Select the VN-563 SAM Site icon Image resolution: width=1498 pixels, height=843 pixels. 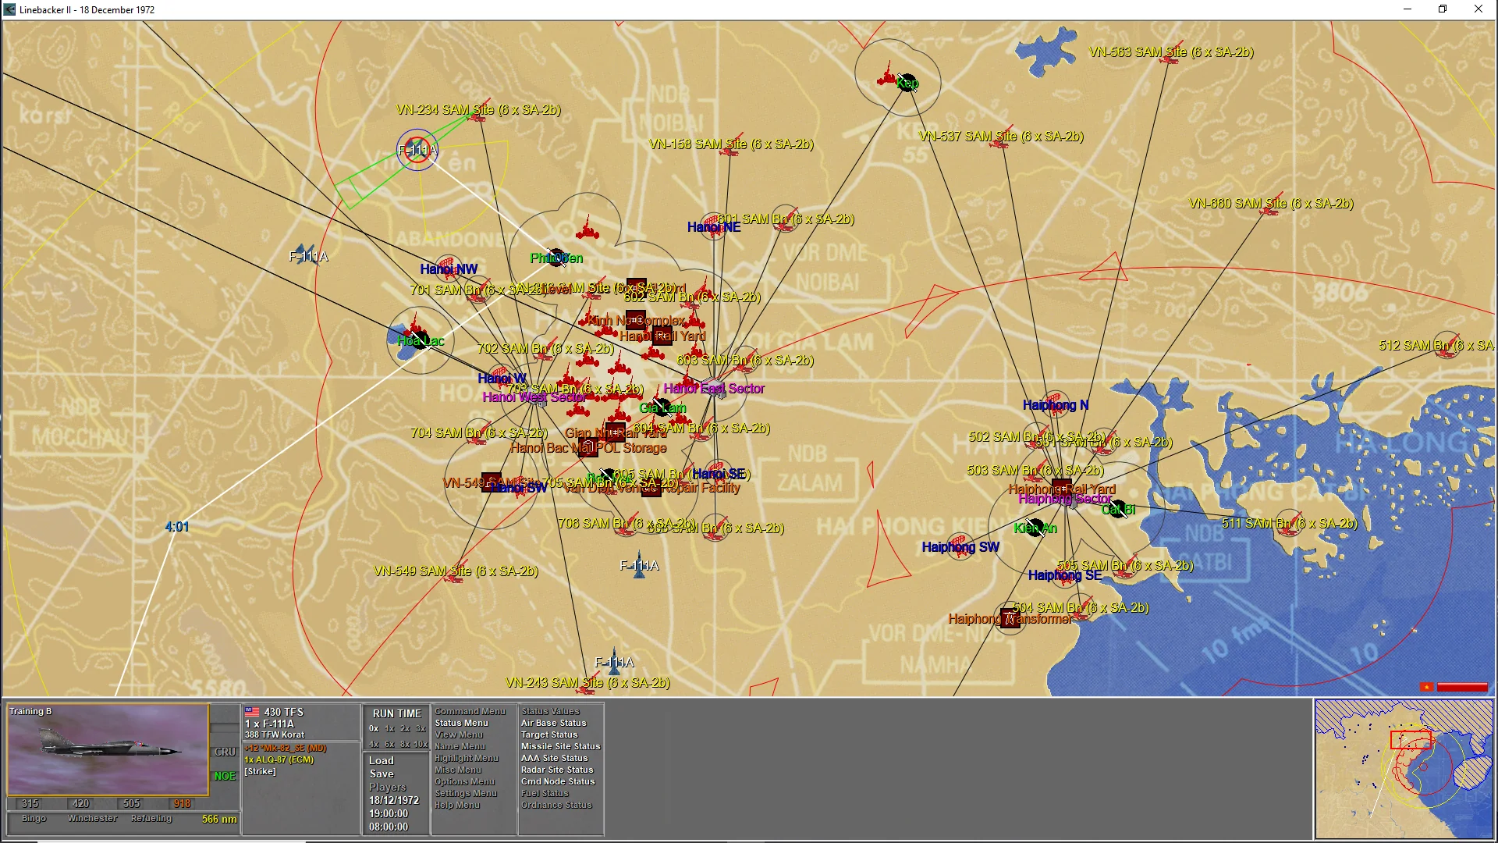click(1172, 53)
